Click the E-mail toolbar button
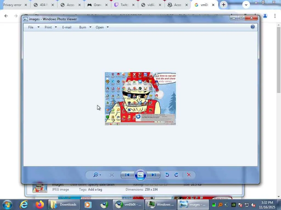The width and height of the screenshot is (281, 210). coord(67,27)
